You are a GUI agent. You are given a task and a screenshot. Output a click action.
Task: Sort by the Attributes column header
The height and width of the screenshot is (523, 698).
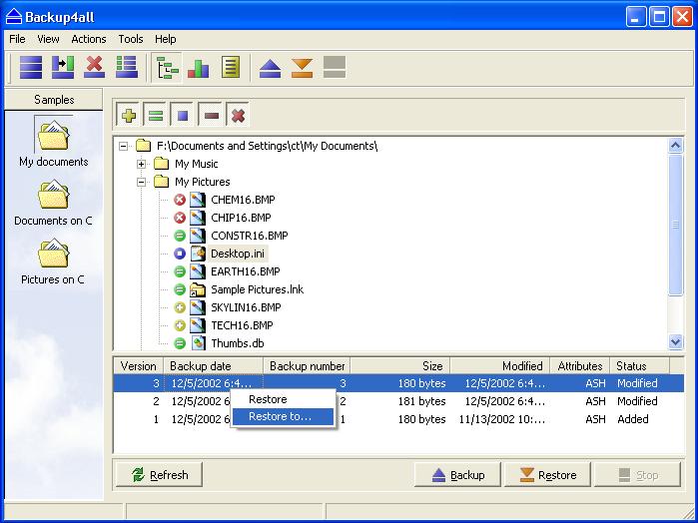coord(579,366)
